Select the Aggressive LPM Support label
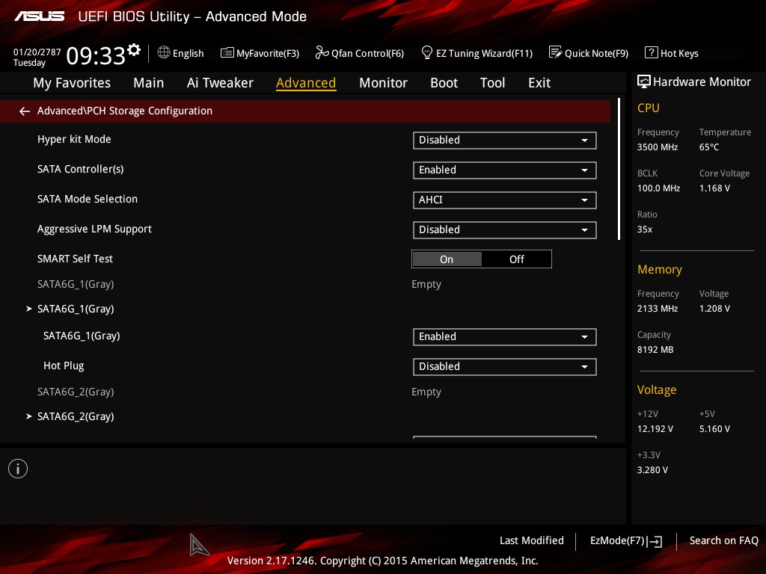The height and width of the screenshot is (574, 766). coord(94,229)
